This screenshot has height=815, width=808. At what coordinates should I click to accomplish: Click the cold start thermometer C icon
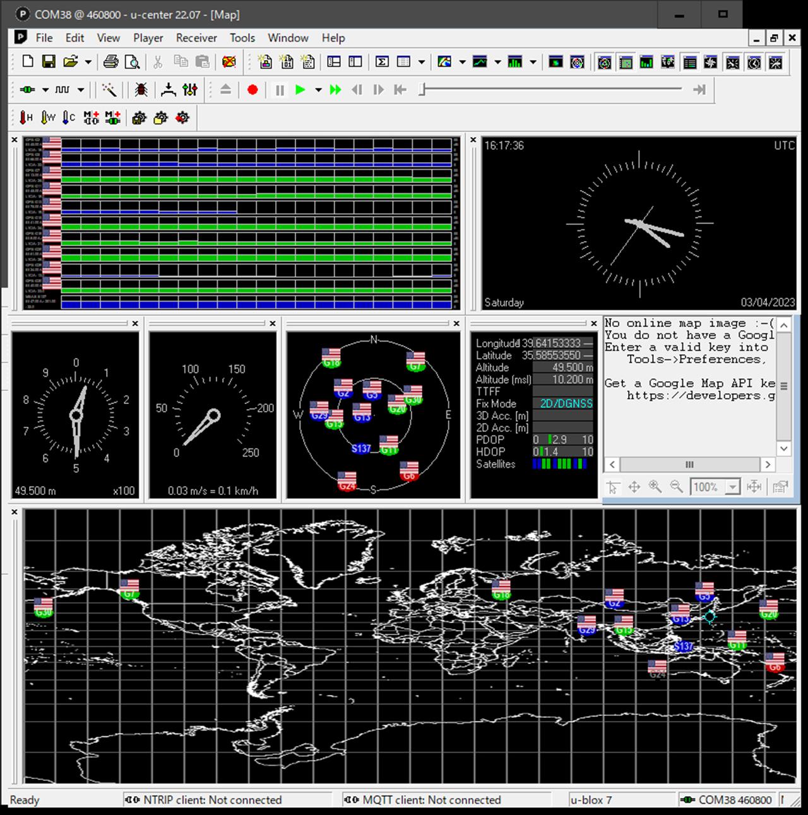[69, 117]
